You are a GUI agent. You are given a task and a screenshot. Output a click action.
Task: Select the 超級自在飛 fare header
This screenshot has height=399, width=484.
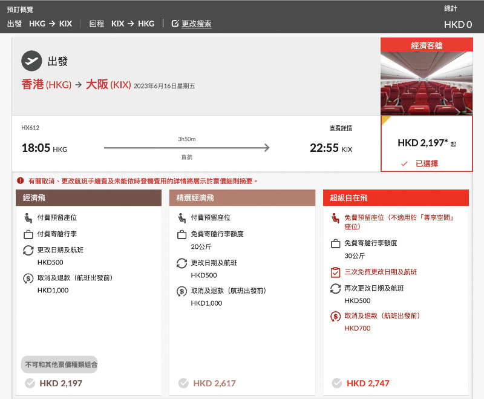click(396, 197)
